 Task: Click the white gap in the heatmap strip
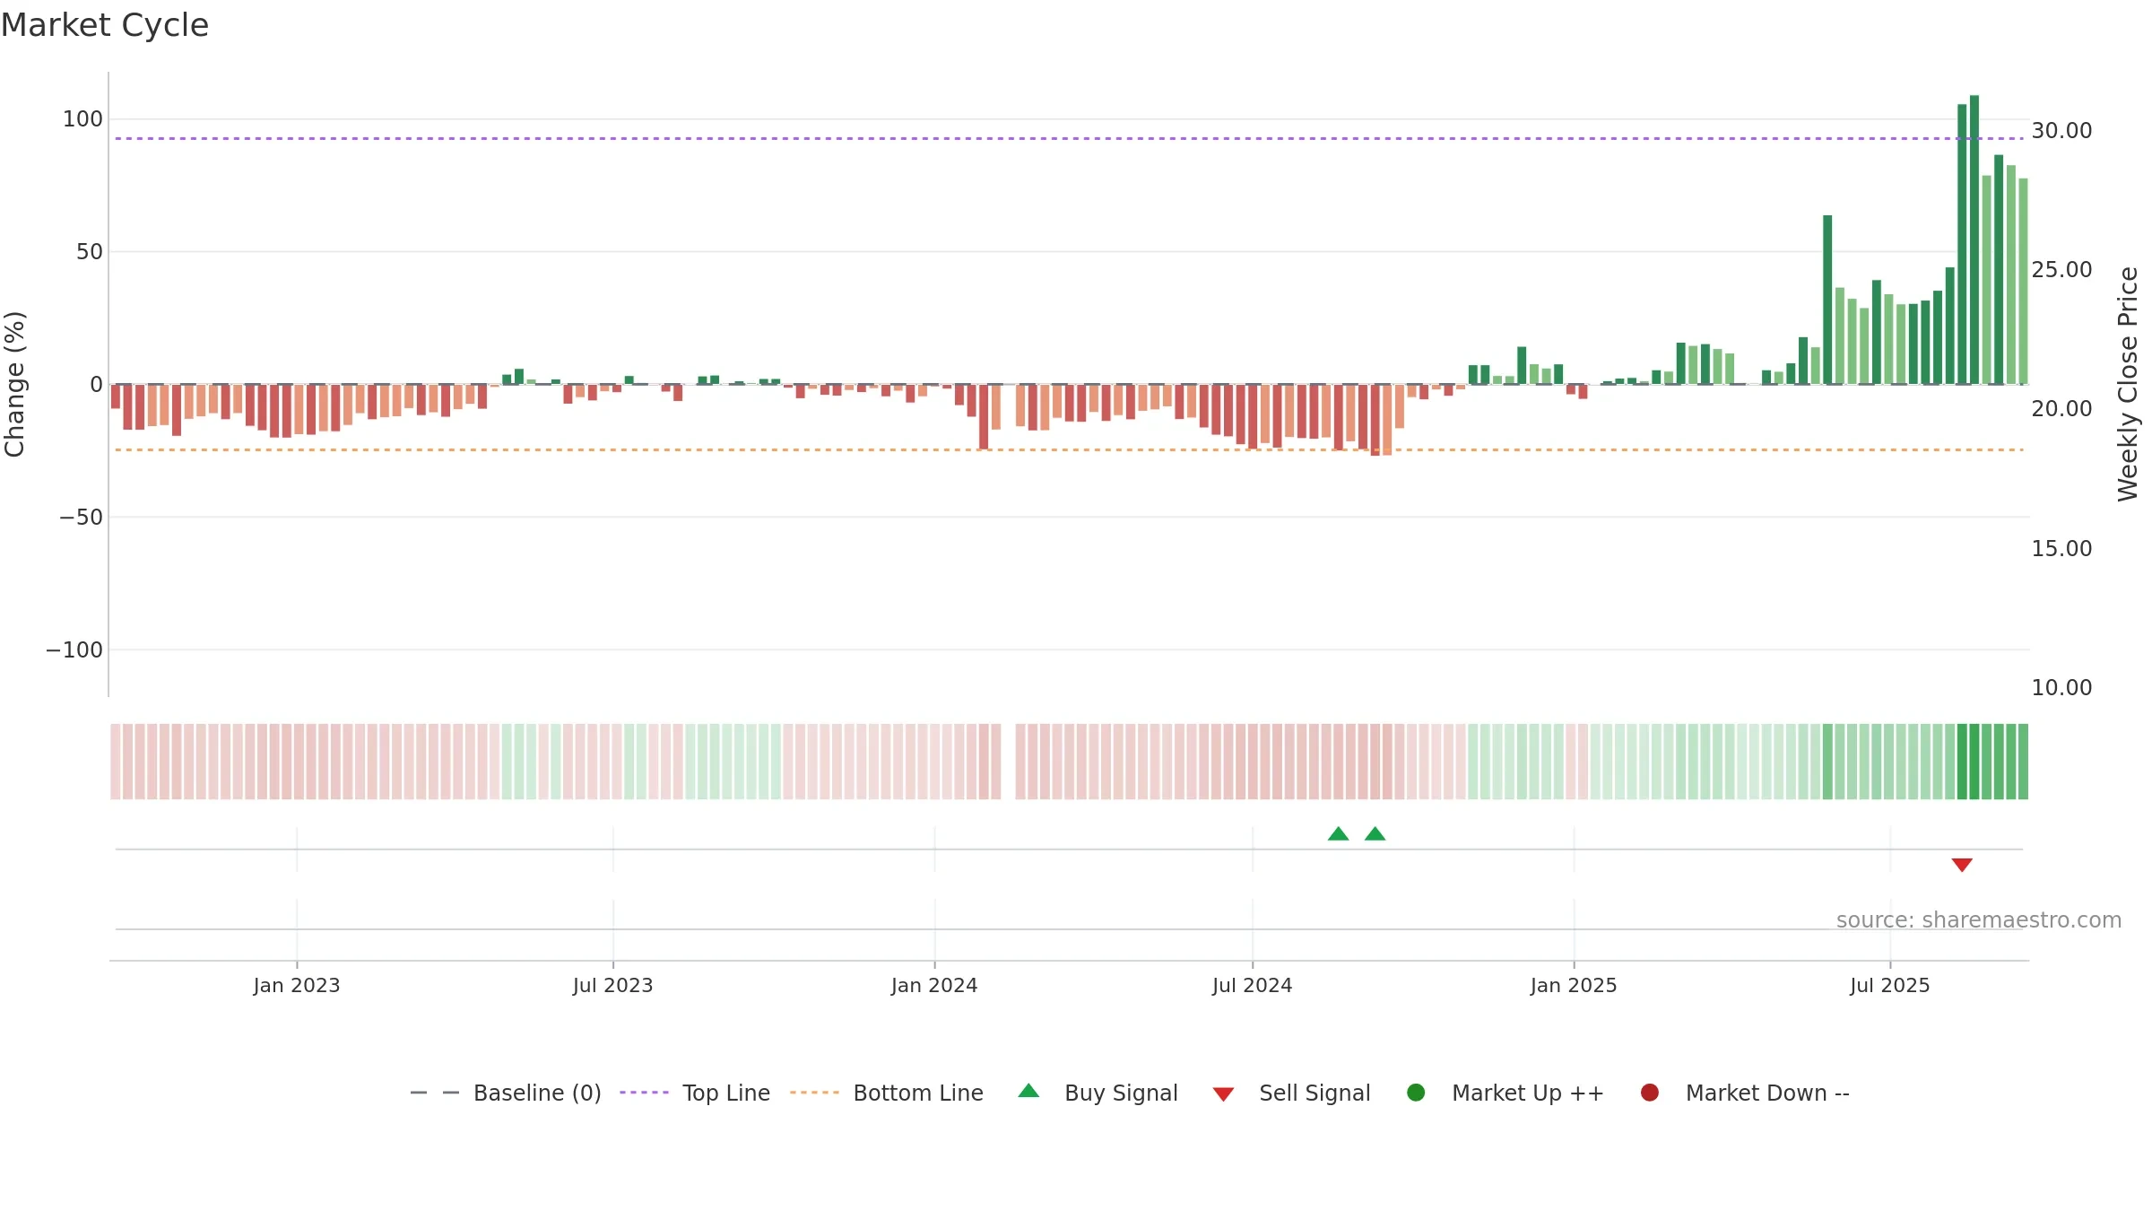coord(1008,762)
